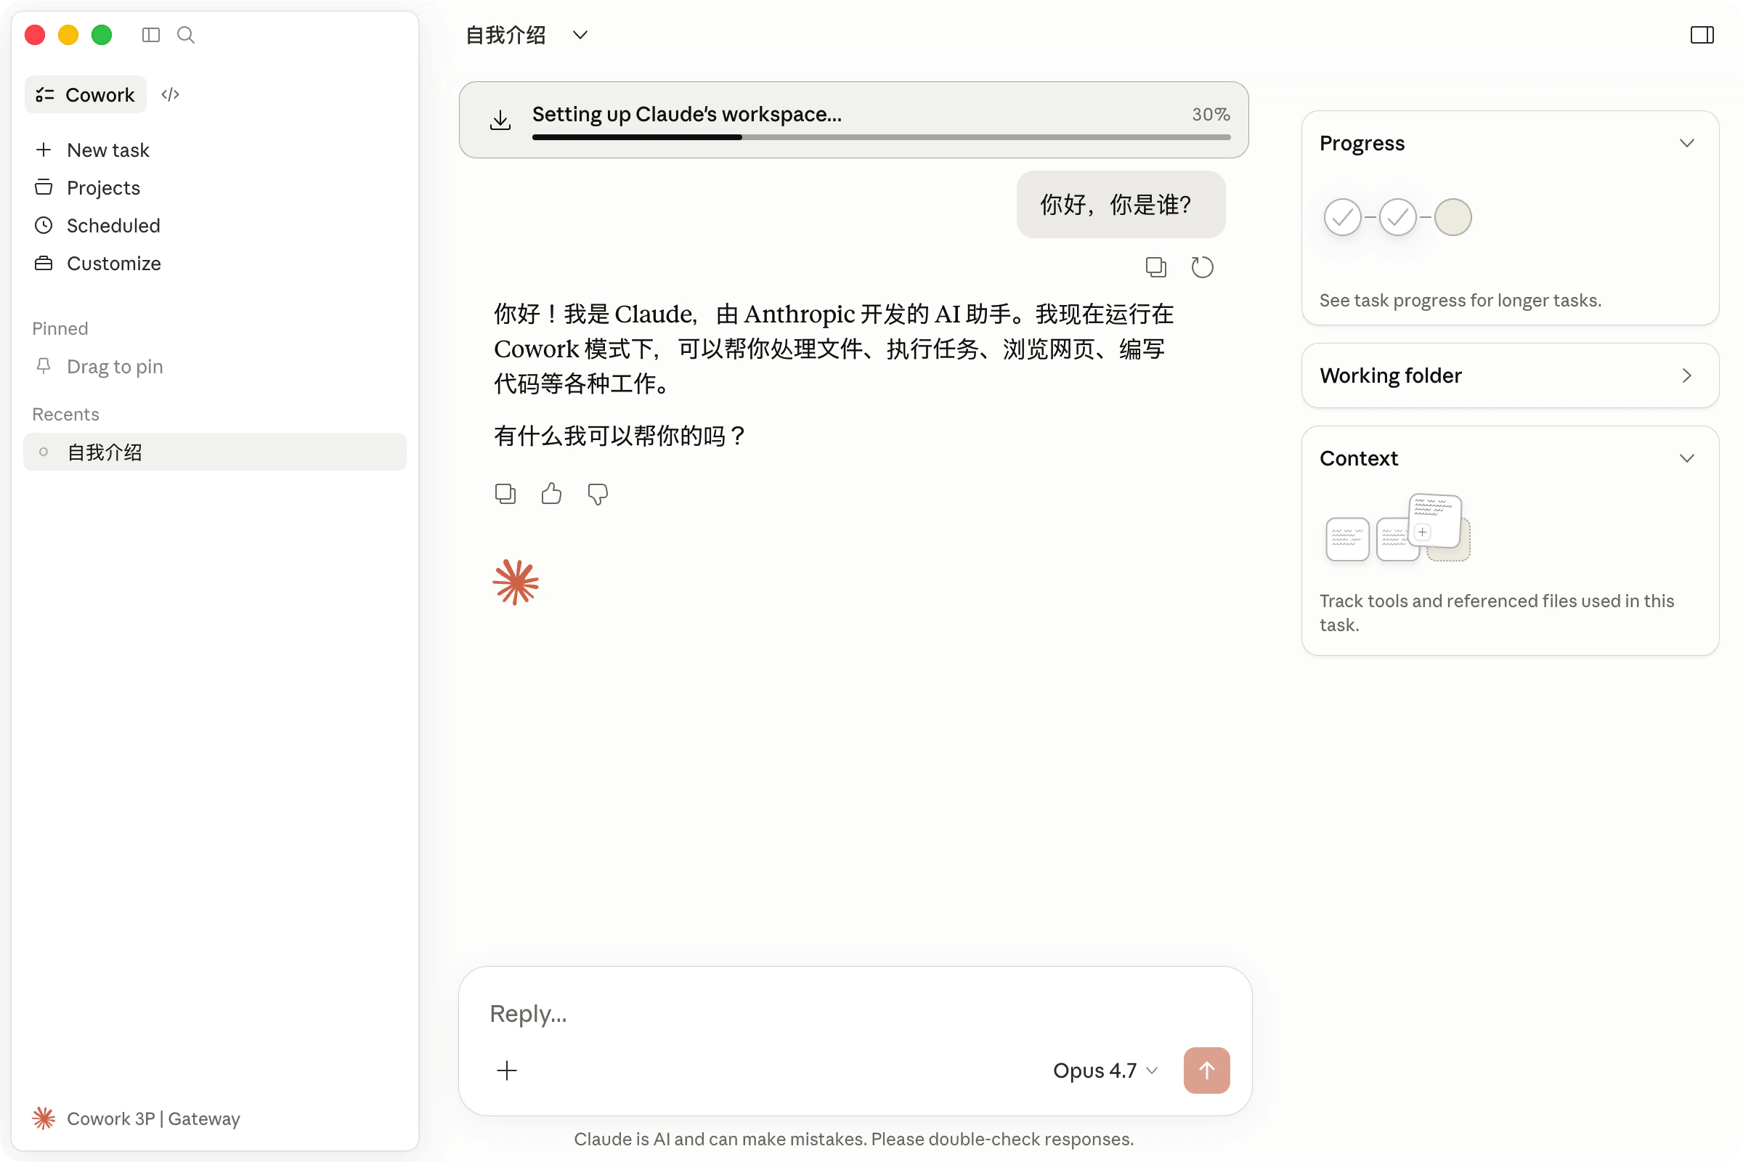Viewport: 1743px width, 1162px height.
Task: Select the Cowork mode tab
Action: pos(85,95)
